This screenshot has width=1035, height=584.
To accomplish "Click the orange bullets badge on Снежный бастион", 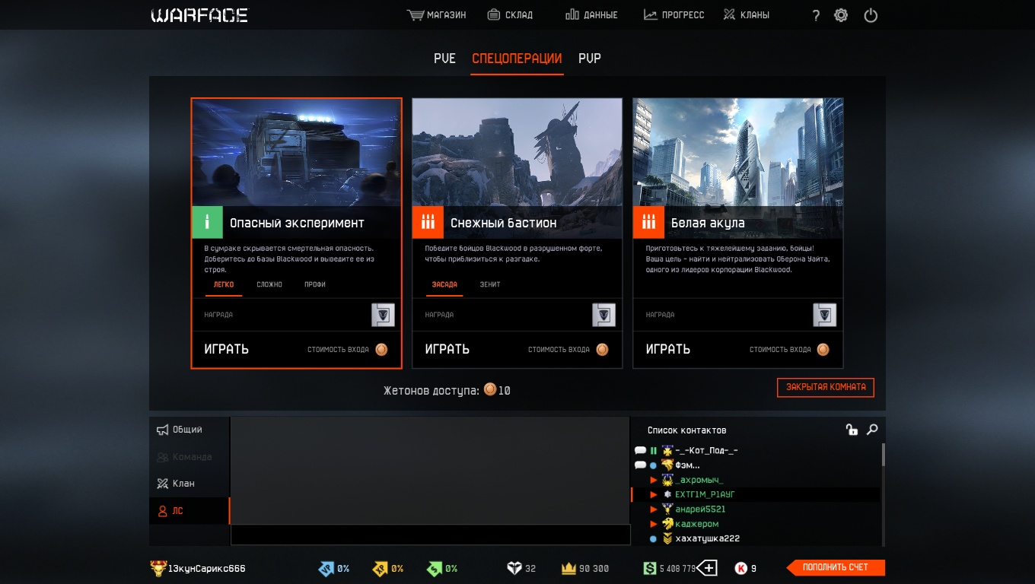I will 428,223.
